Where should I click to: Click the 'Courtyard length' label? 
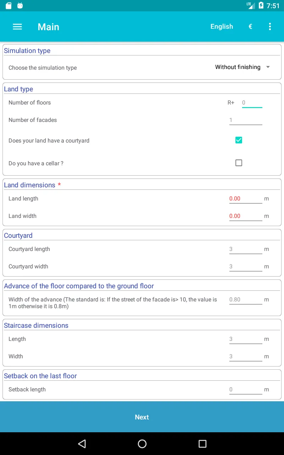pos(29,249)
